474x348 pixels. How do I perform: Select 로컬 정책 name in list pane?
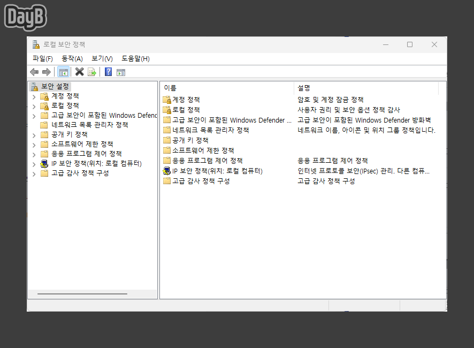point(186,110)
